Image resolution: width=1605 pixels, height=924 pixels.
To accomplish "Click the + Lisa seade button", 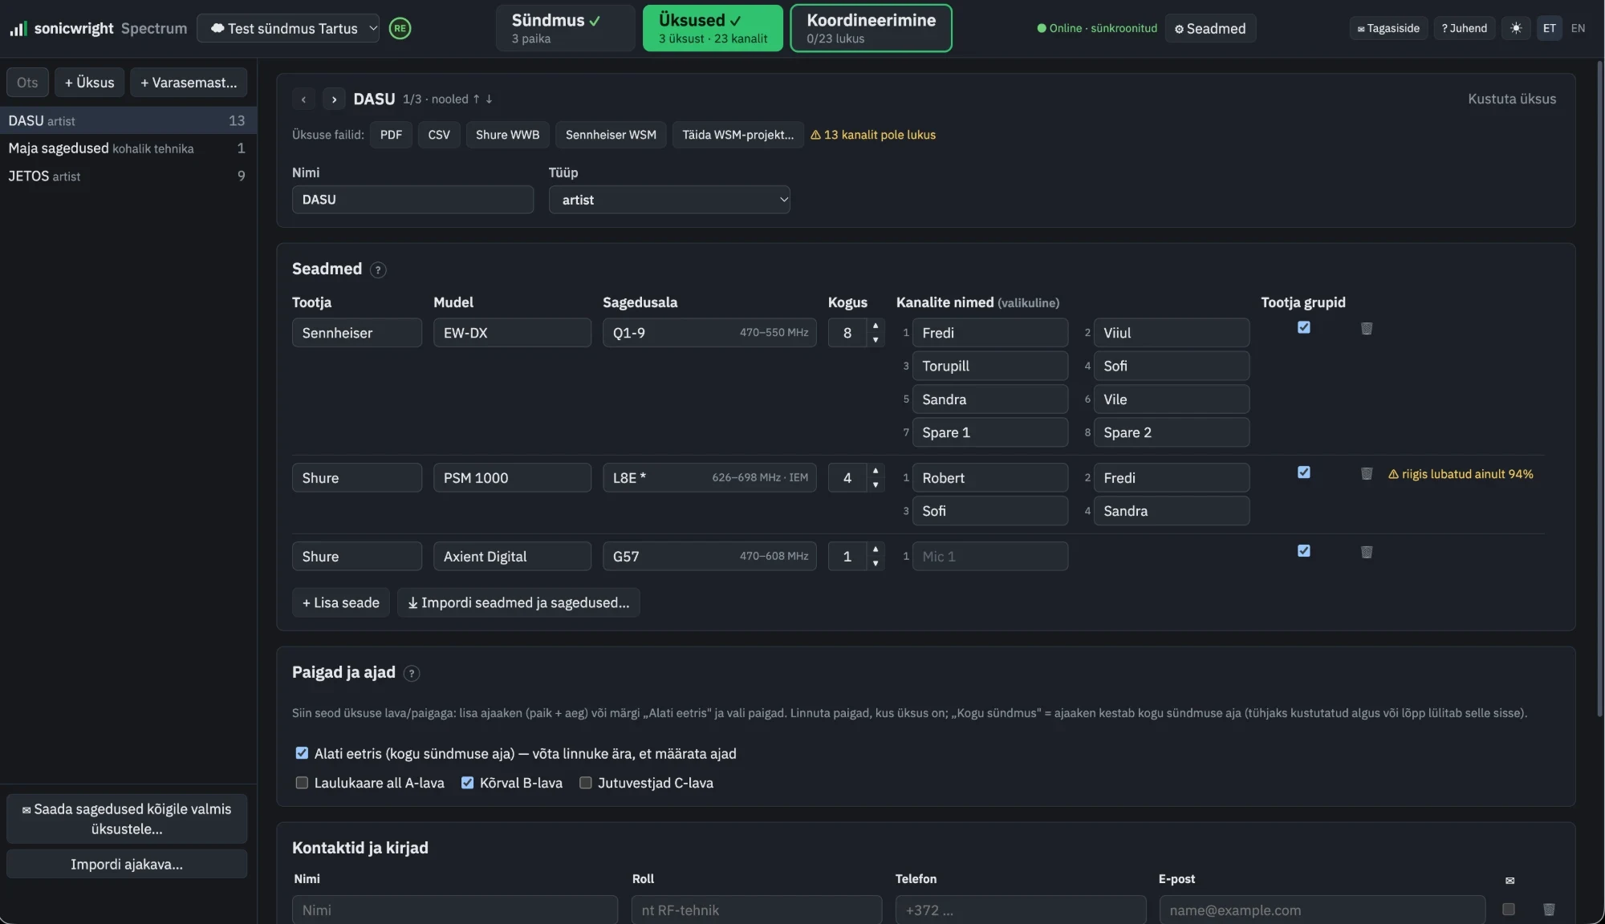I will [341, 603].
